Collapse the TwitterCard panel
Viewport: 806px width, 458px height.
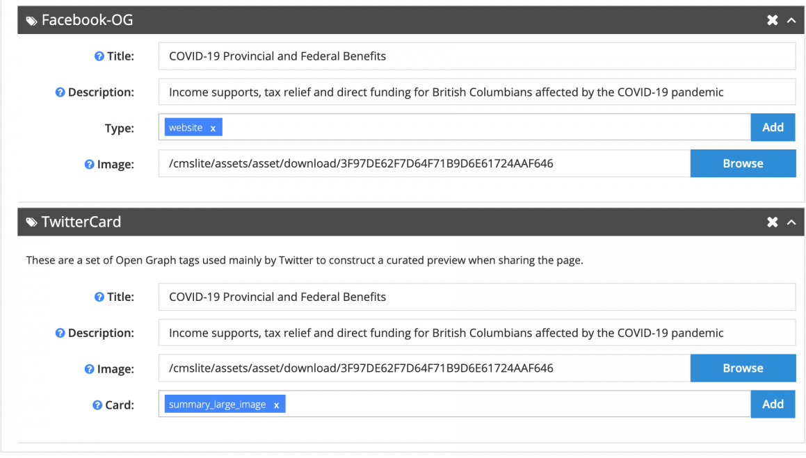click(x=791, y=222)
